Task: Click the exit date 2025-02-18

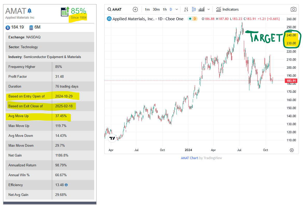Action: (64, 106)
